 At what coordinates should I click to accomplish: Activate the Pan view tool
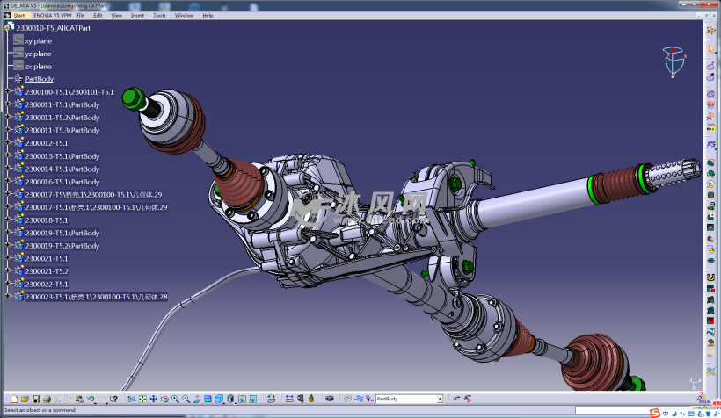pos(154,399)
